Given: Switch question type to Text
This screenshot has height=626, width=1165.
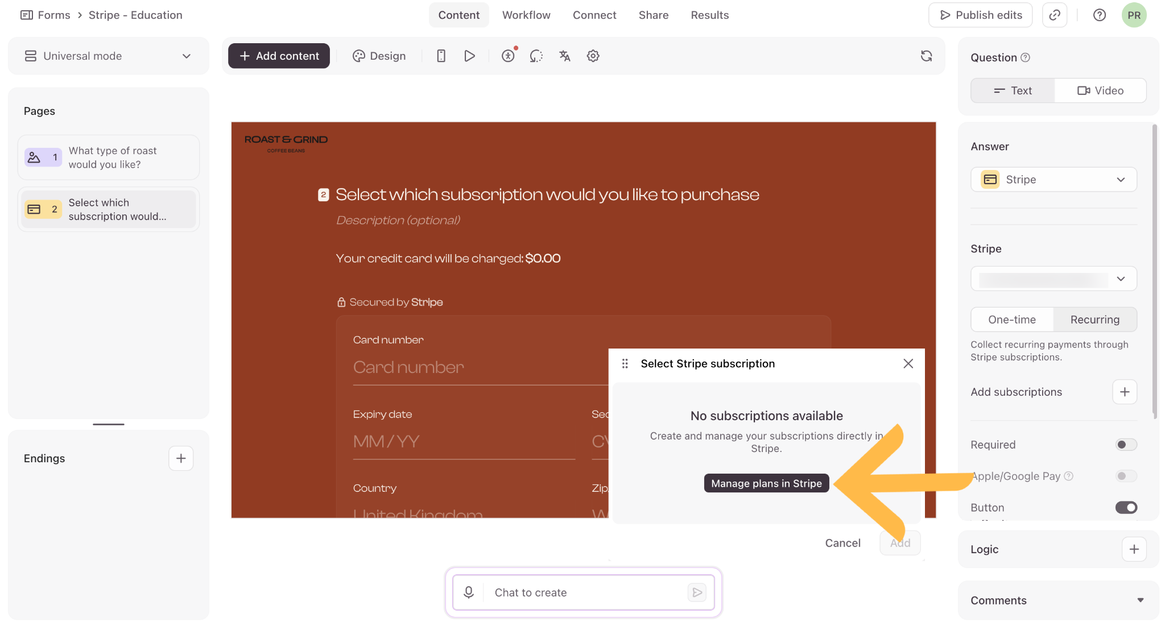Looking at the screenshot, I should (x=1013, y=90).
